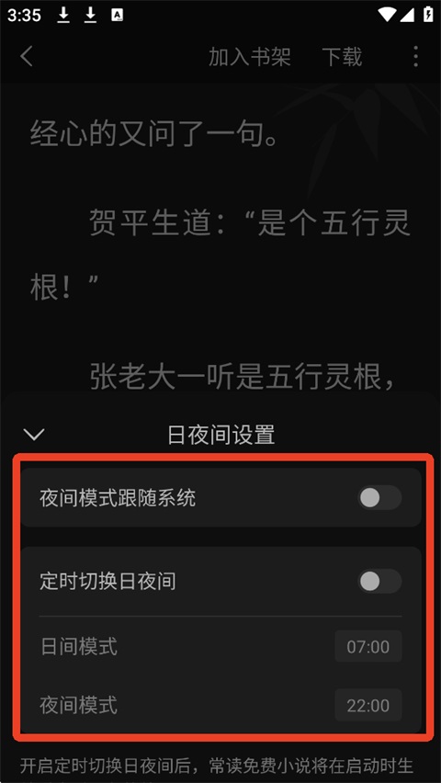
Task: Tap 下载 to download the book
Action: [342, 57]
